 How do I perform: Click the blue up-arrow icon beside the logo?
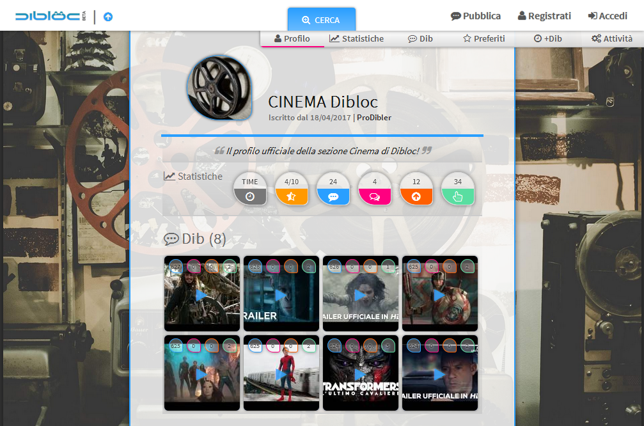coord(108,17)
